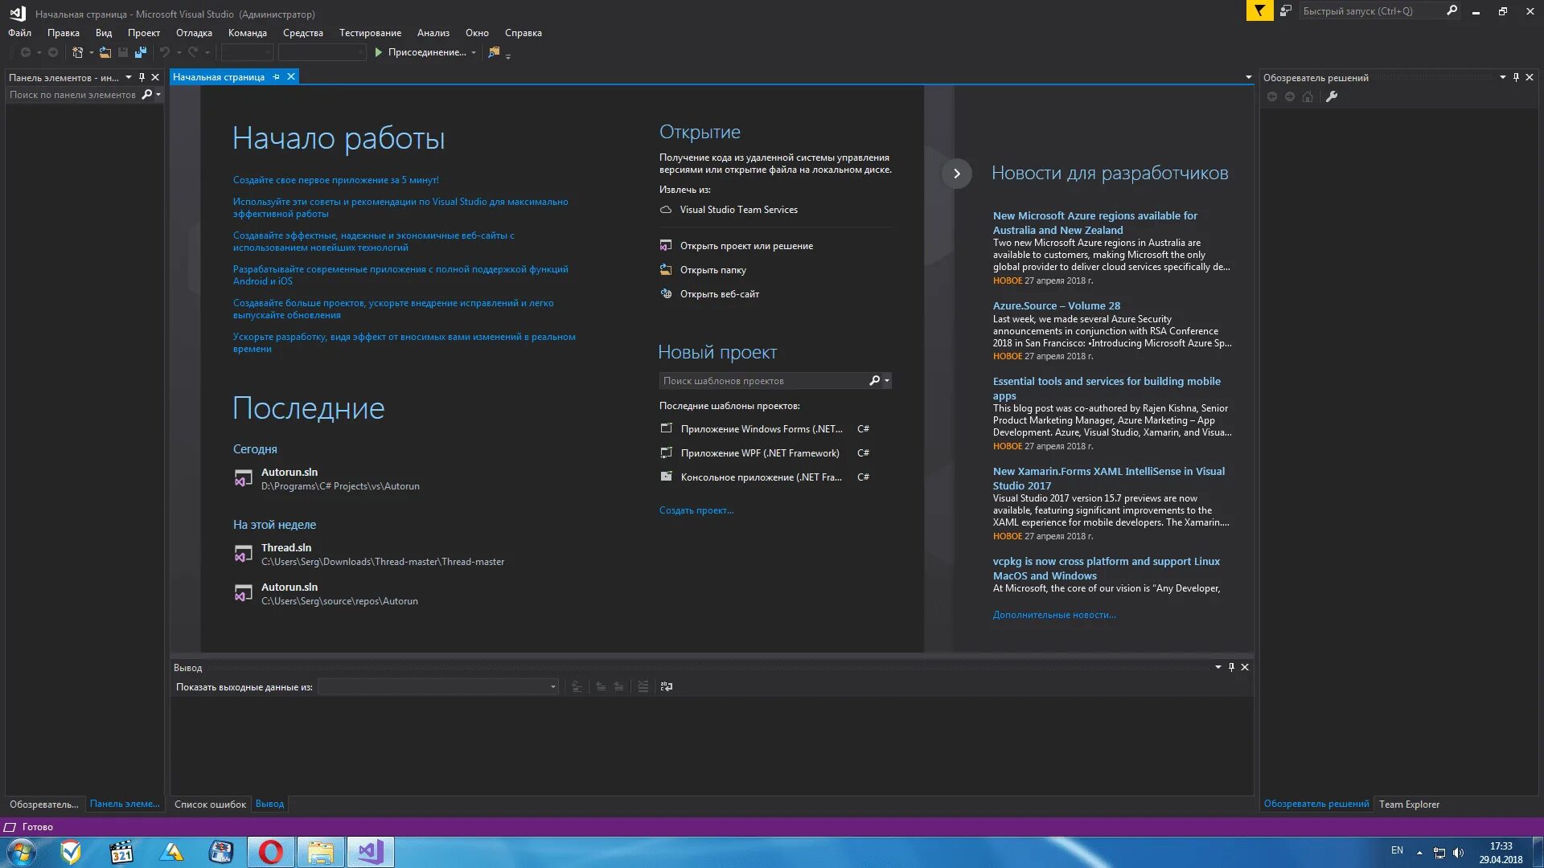1544x868 pixels.
Task: Click the New Project toolbar icon
Action: click(78, 52)
